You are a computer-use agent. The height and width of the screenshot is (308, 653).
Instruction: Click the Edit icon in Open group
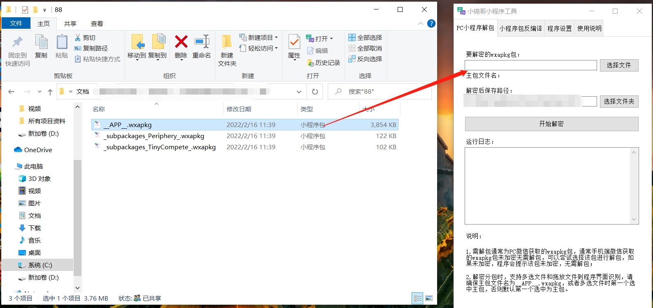311,51
